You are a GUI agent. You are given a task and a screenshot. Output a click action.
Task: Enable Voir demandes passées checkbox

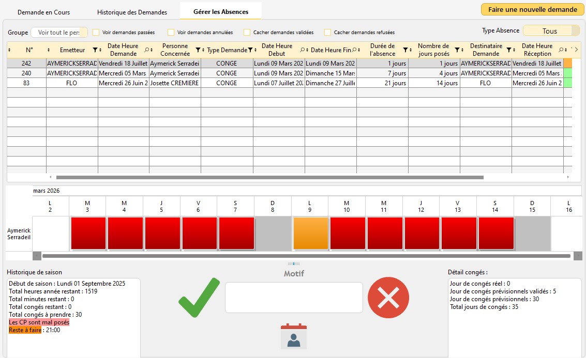96,32
